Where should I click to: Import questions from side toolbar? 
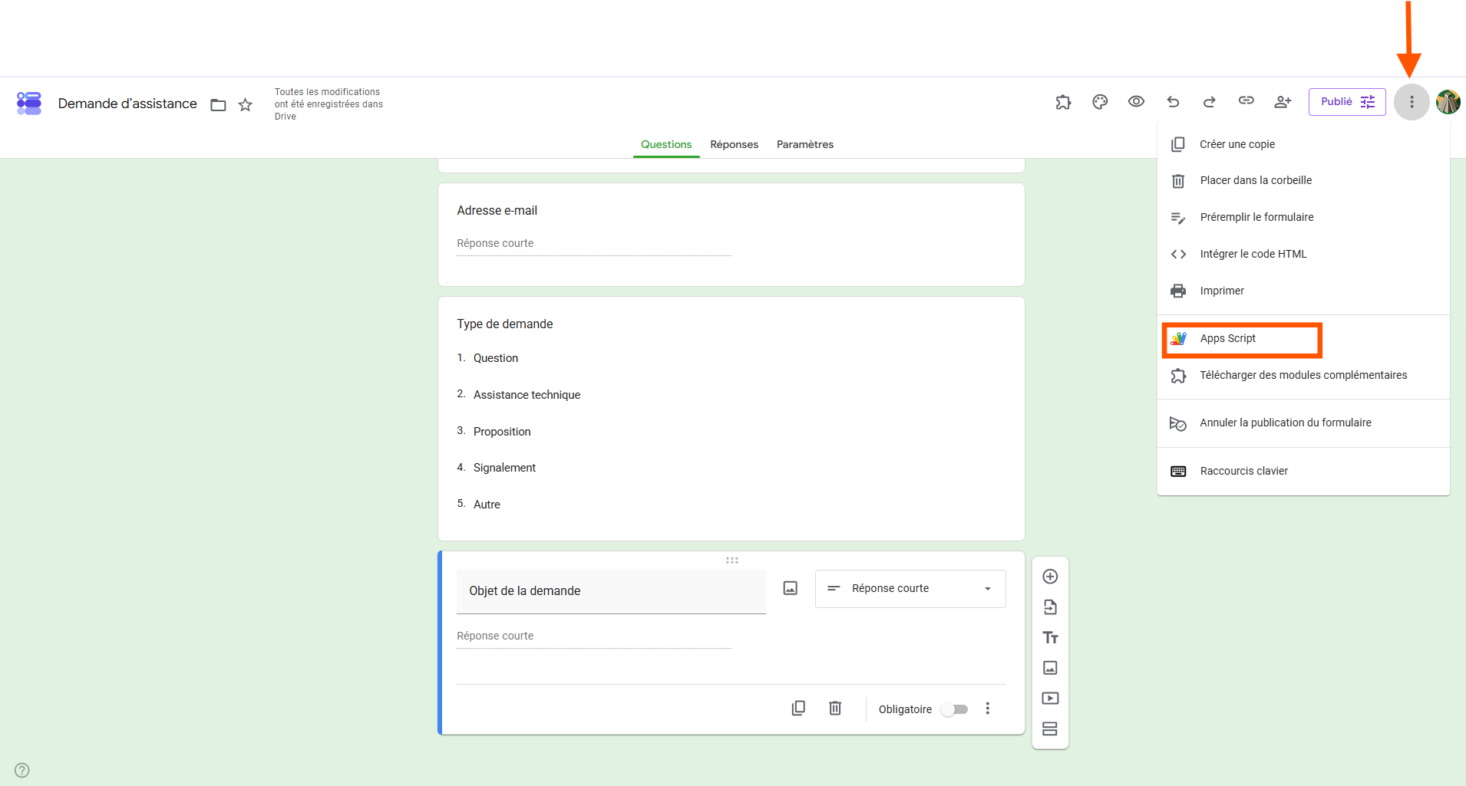click(x=1050, y=607)
